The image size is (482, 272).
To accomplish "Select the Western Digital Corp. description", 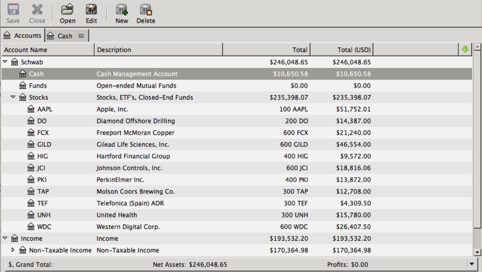I will 128,227.
